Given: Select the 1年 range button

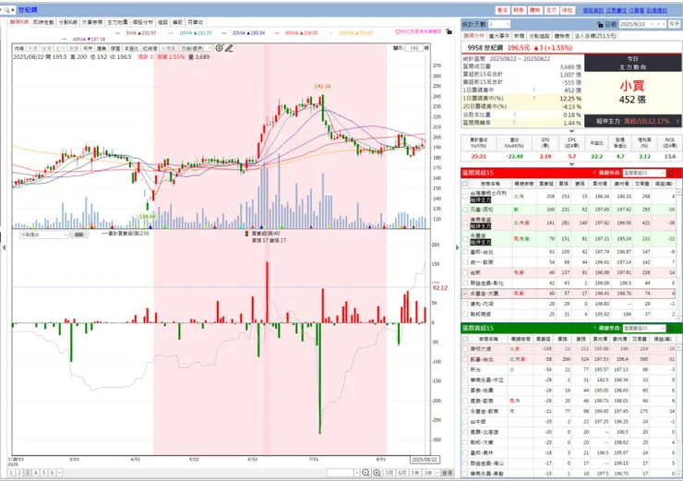Looking at the screenshot, I should click(415, 473).
